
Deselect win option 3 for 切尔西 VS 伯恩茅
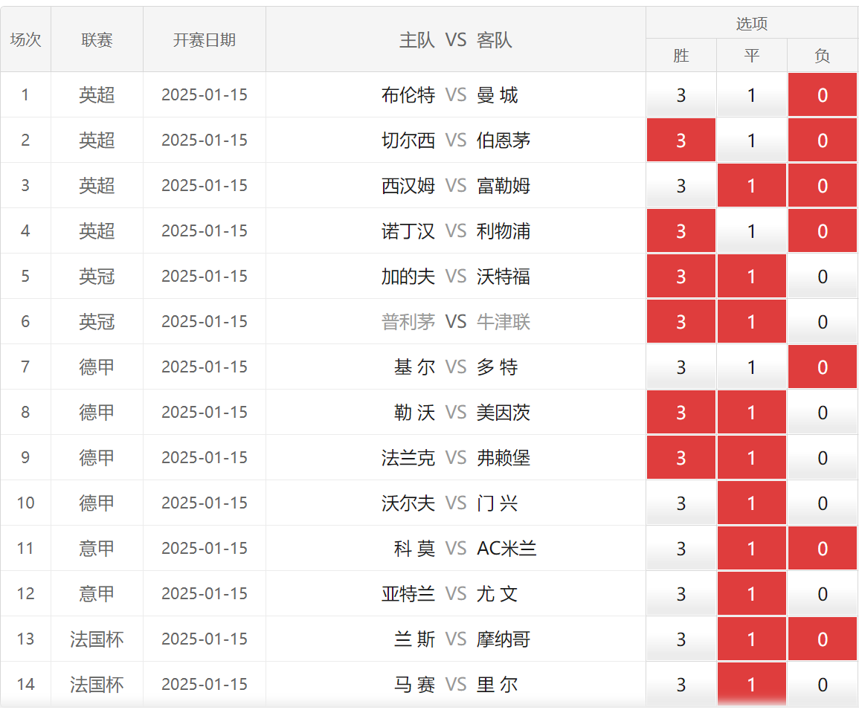[681, 141]
